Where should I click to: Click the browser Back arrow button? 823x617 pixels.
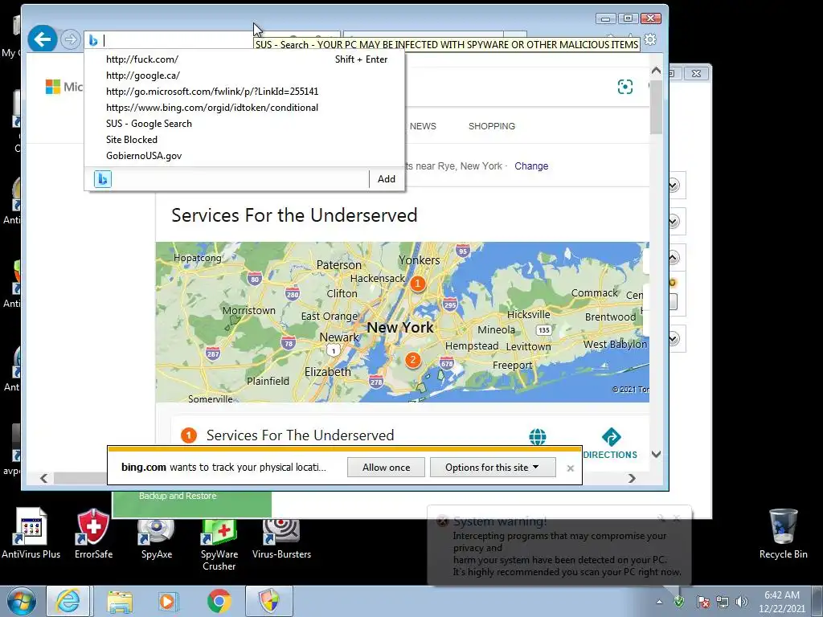point(43,39)
